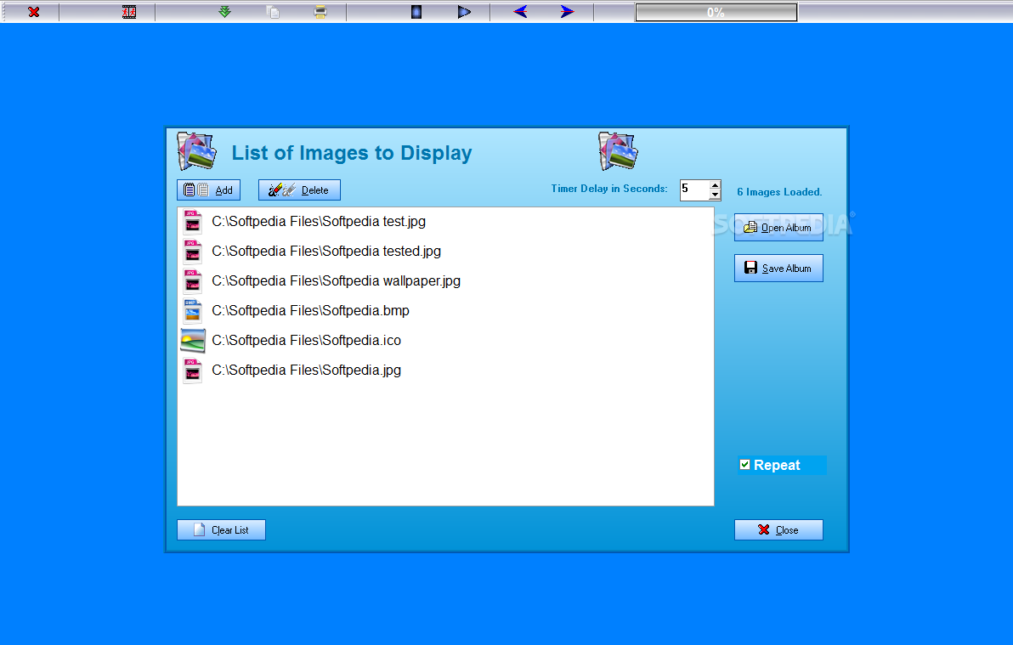Image resolution: width=1013 pixels, height=645 pixels.
Task: Start the slideshow with the play triangle icon
Action: 464,12
